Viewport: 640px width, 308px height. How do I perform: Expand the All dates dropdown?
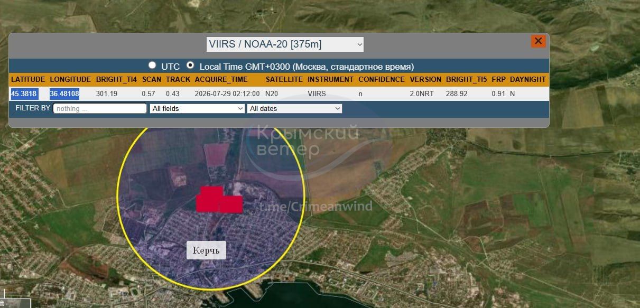(x=294, y=108)
